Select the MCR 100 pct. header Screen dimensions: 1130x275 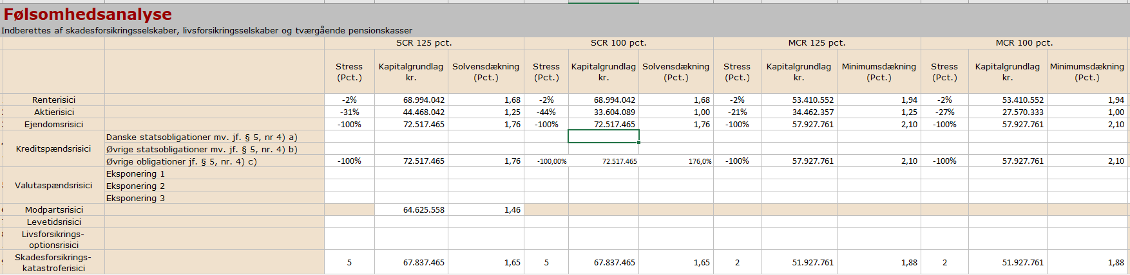pos(1024,43)
